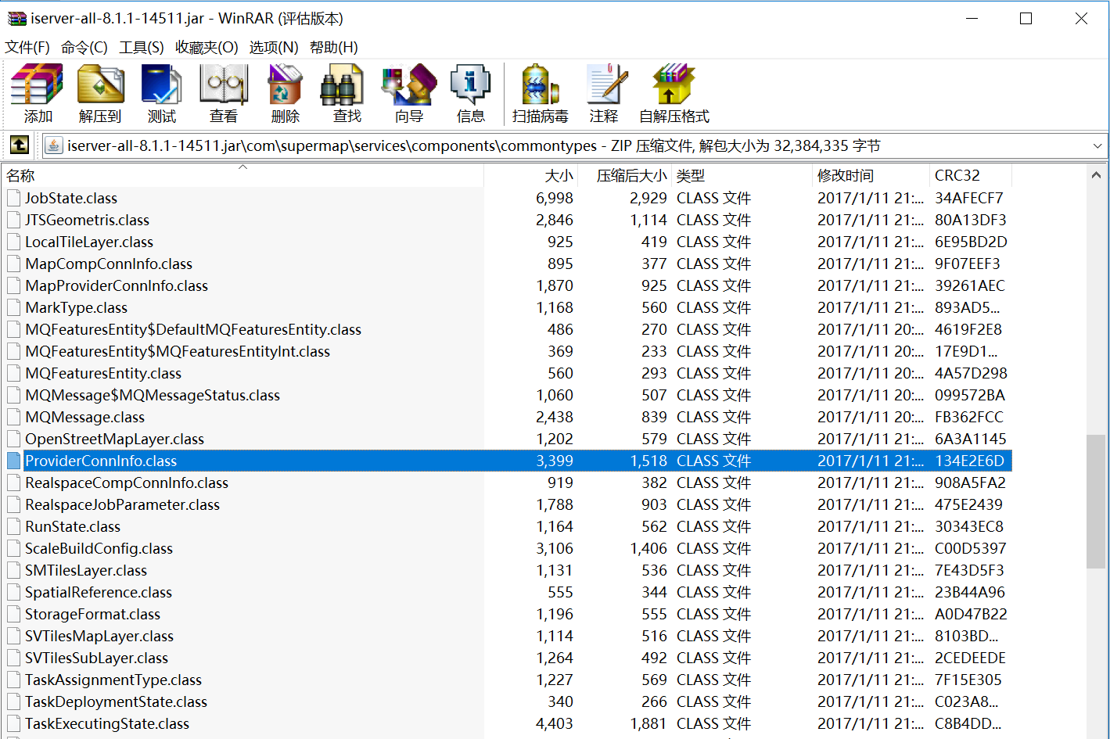Open the 文件(F) menu
The width and height of the screenshot is (1110, 739).
pyautogui.click(x=27, y=47)
